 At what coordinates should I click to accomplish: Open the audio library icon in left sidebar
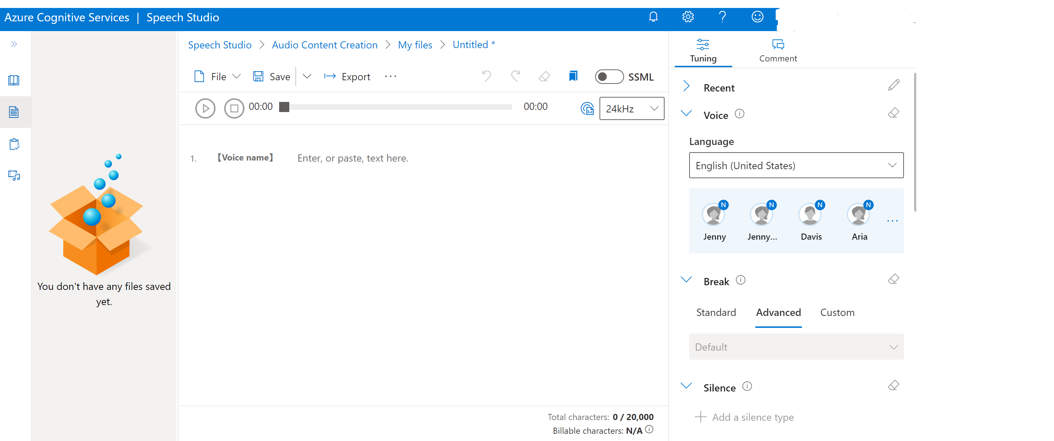tap(14, 175)
